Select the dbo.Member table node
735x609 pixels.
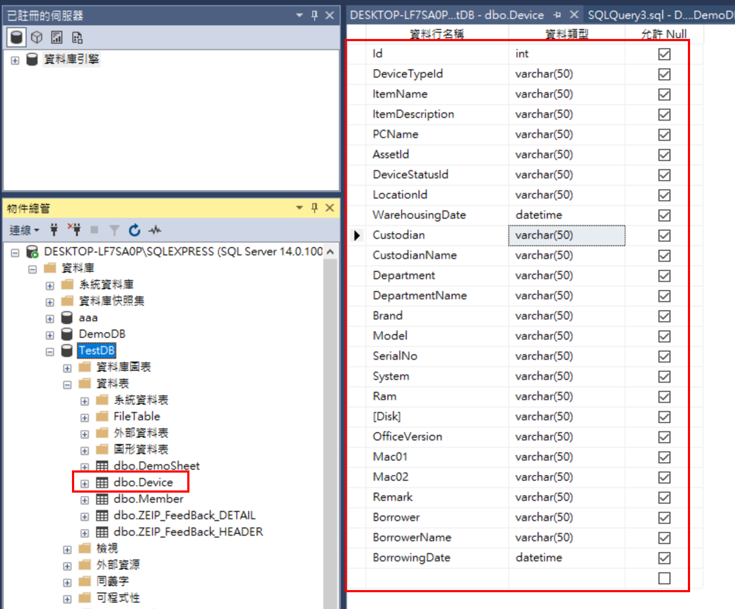148,499
